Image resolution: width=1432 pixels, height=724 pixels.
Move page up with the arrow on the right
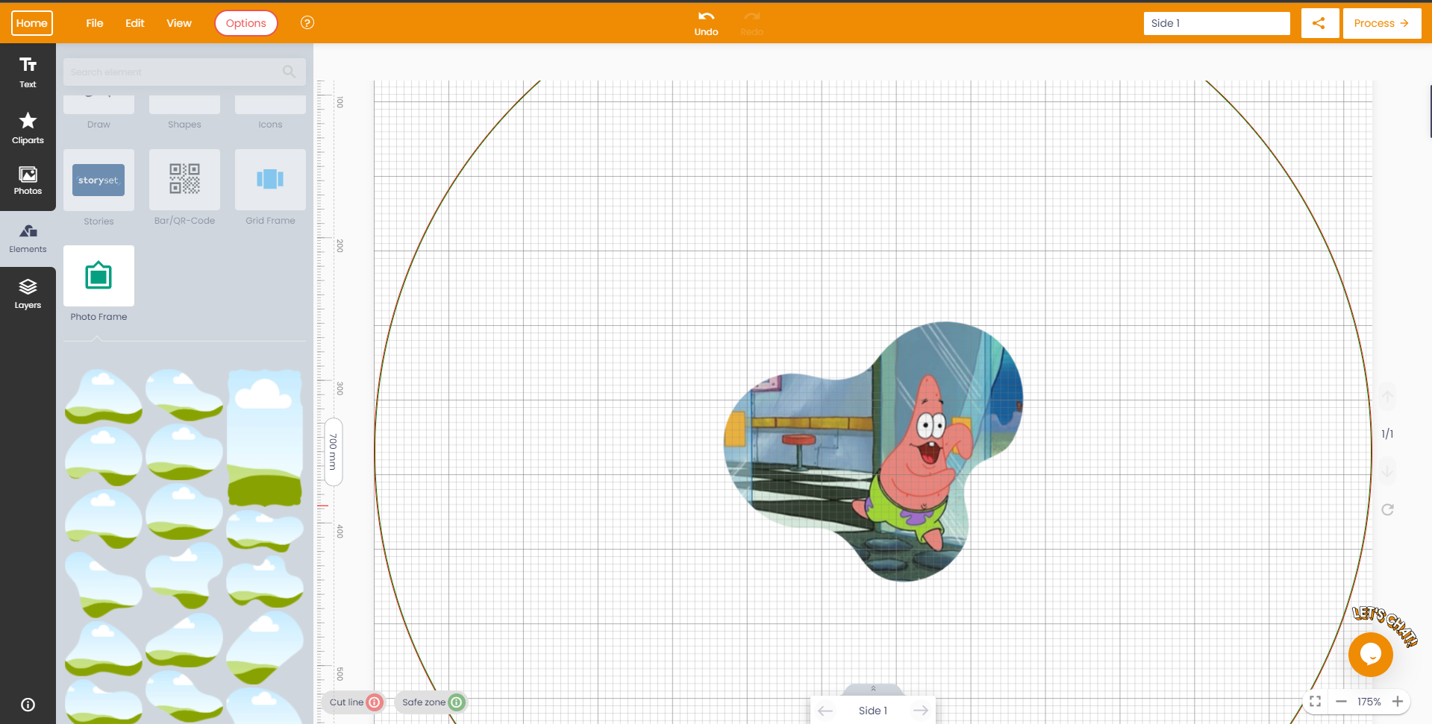pos(1387,397)
